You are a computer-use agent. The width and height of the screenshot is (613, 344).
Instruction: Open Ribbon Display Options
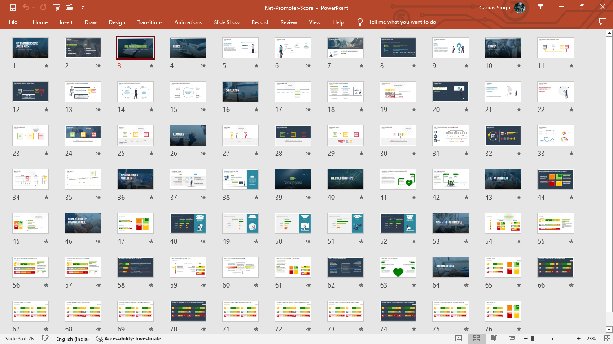pos(541,7)
